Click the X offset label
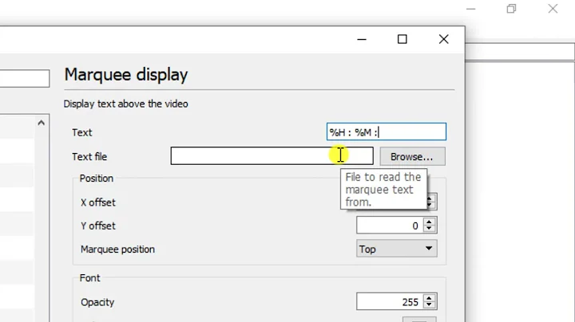Image resolution: width=575 pixels, height=322 pixels. pos(98,202)
